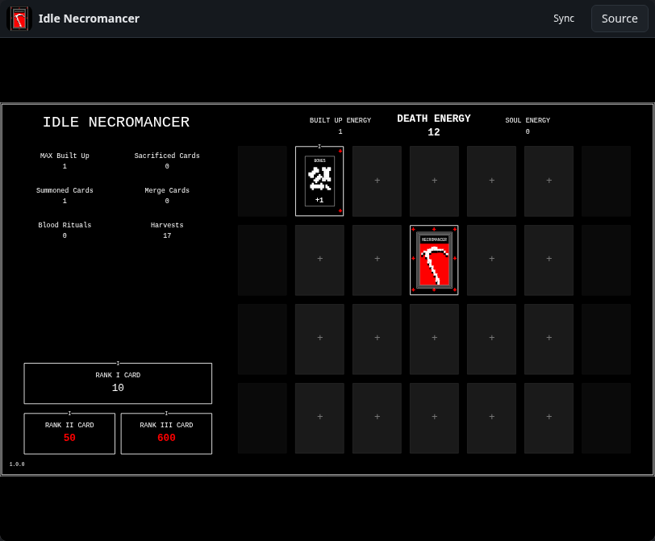Select the Bones +1 card
This screenshot has height=541, width=655.
click(319, 181)
